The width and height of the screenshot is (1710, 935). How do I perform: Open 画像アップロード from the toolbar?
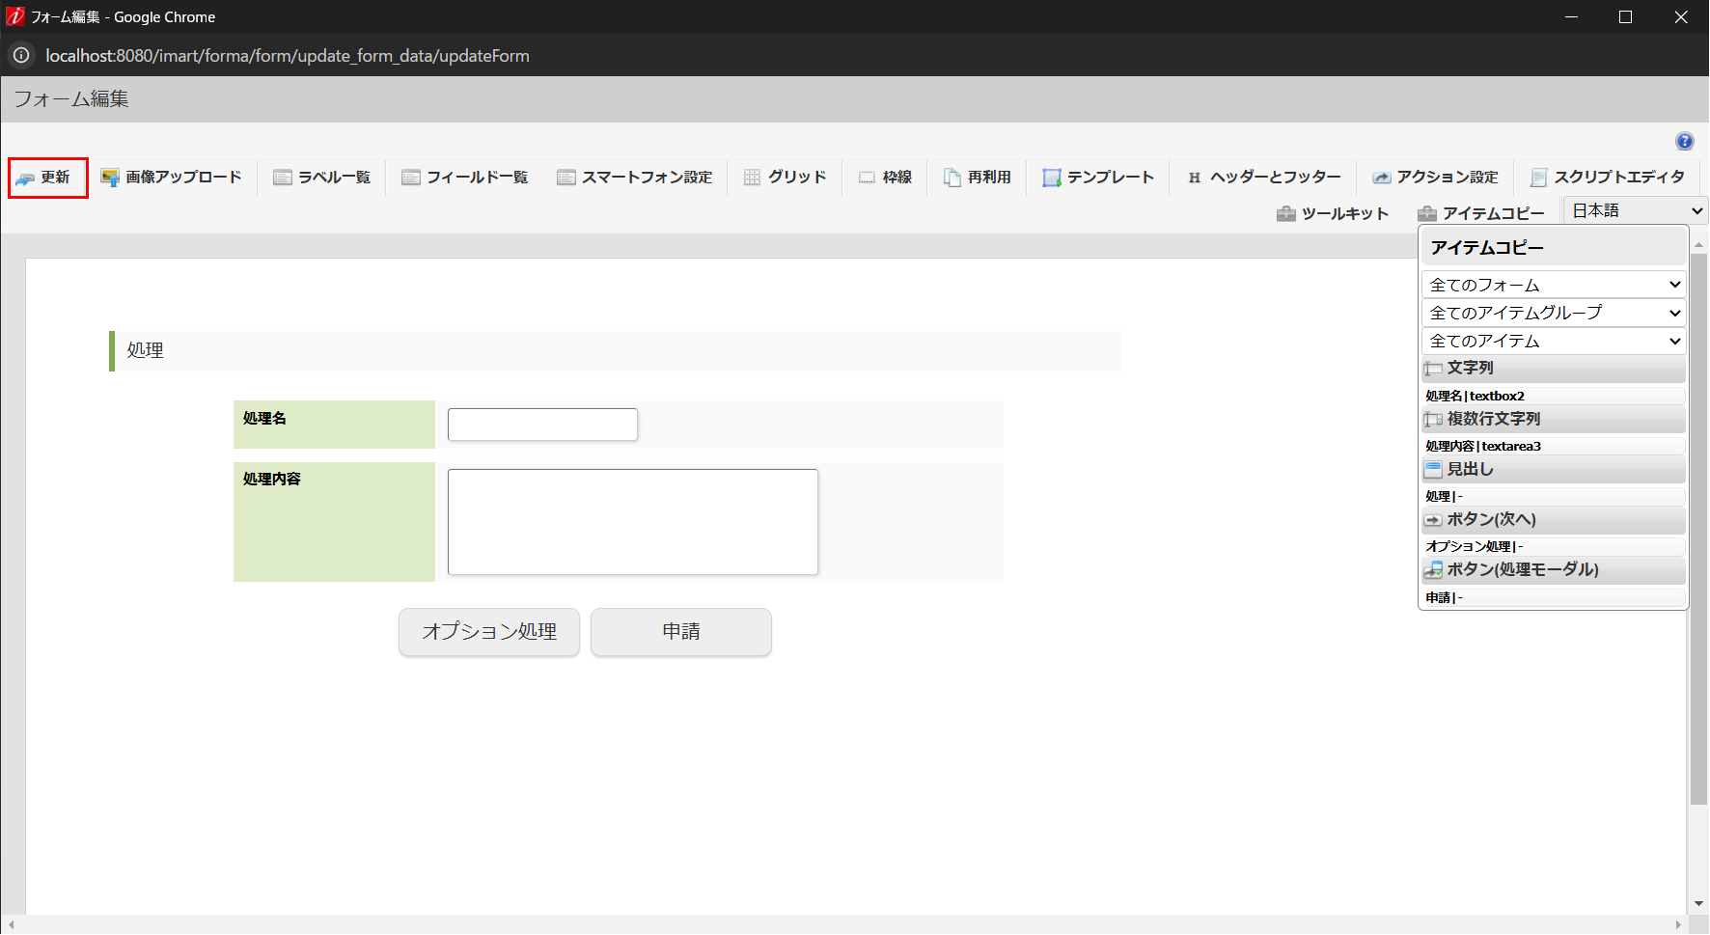tap(172, 177)
